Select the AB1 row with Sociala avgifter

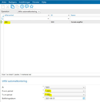[51, 22]
